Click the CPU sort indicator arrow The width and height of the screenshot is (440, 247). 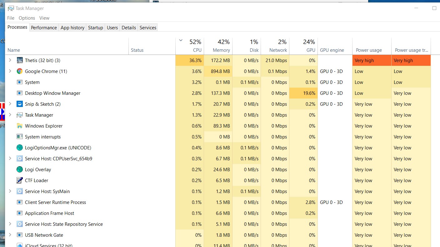pos(181,41)
